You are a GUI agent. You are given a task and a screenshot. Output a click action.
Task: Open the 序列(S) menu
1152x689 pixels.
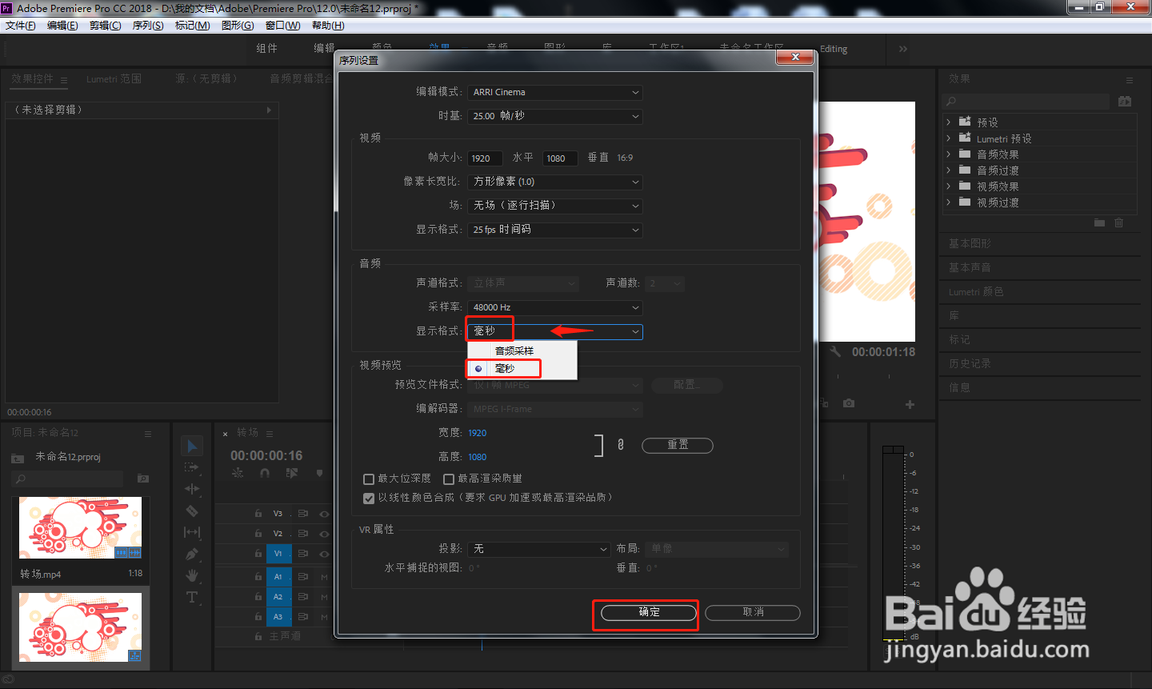click(x=148, y=26)
